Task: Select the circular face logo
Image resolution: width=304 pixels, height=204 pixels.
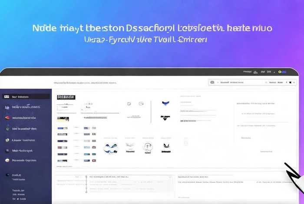Action: pos(148,148)
